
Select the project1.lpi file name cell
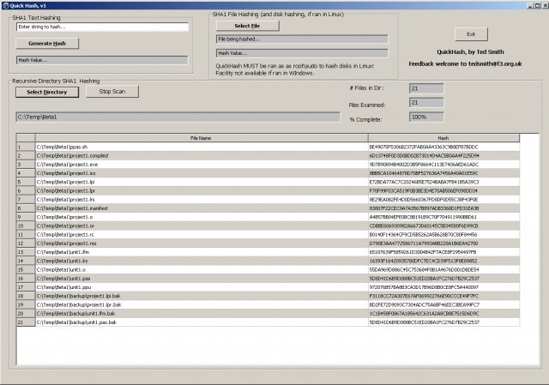[202, 182]
